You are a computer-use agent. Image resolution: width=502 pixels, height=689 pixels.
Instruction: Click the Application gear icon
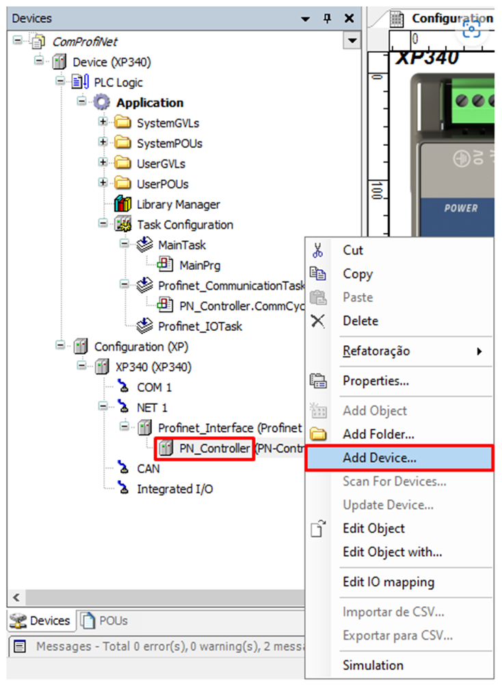(103, 103)
